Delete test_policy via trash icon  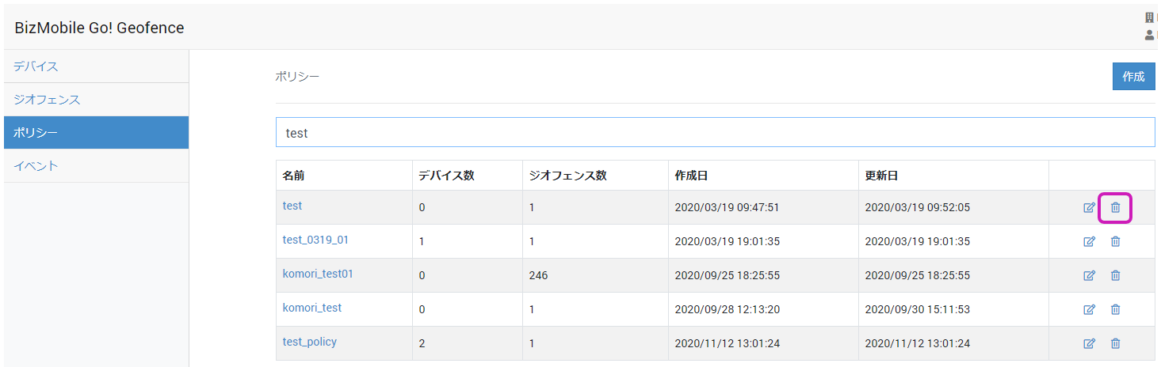1115,343
